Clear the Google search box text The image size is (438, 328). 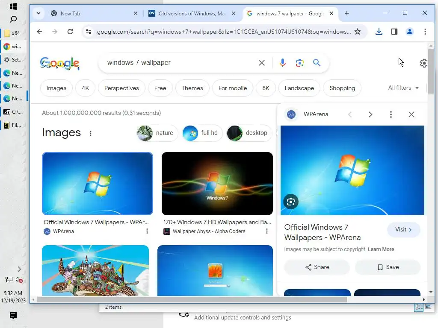261,63
